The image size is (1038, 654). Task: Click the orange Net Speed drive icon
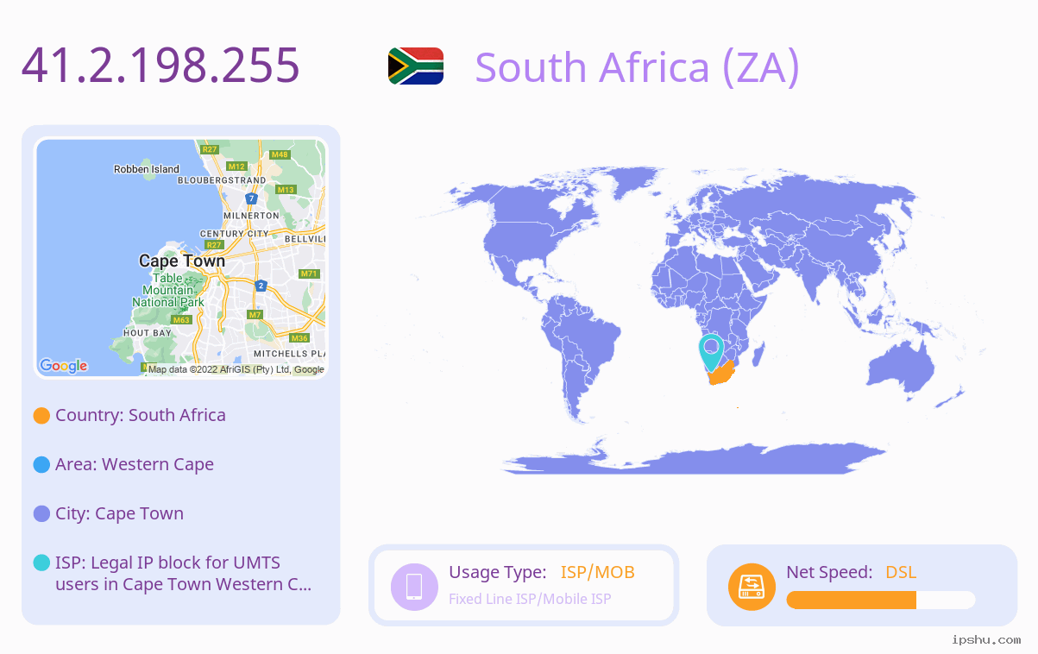tap(752, 586)
